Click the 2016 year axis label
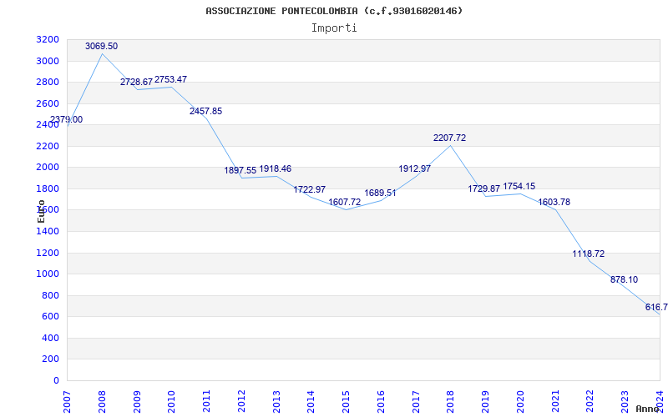The width and height of the screenshot is (668, 417). (381, 402)
